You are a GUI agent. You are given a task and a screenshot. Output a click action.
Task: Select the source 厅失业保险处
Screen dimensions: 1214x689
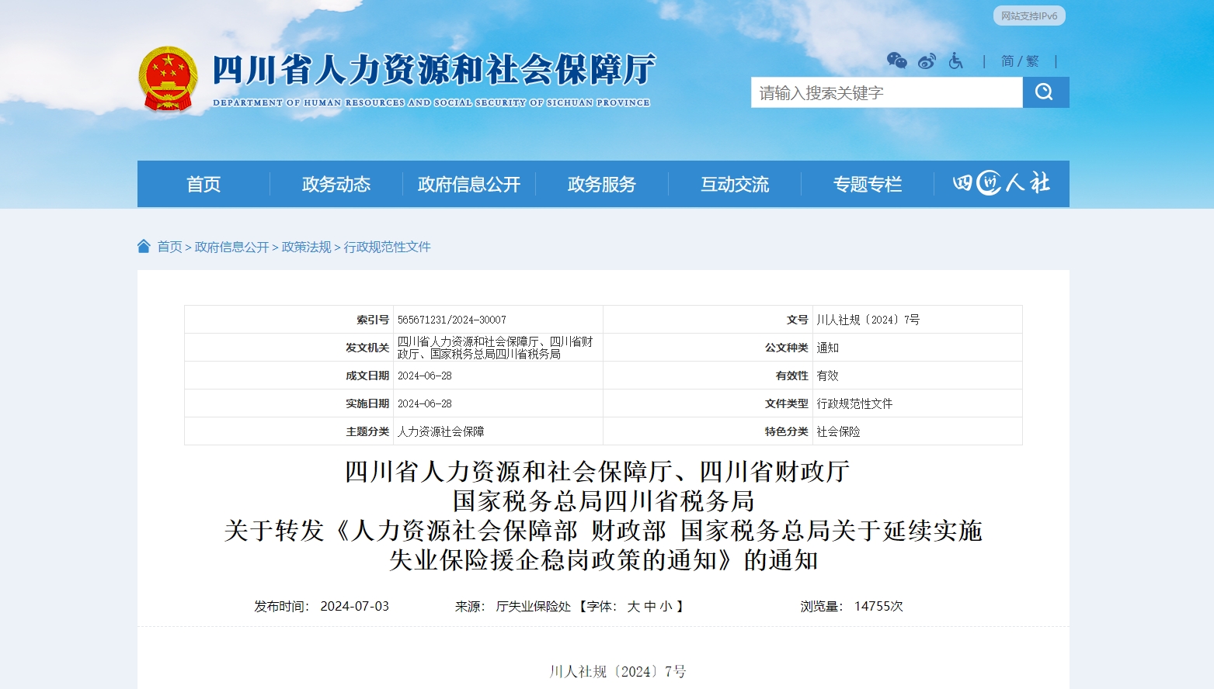[534, 607]
